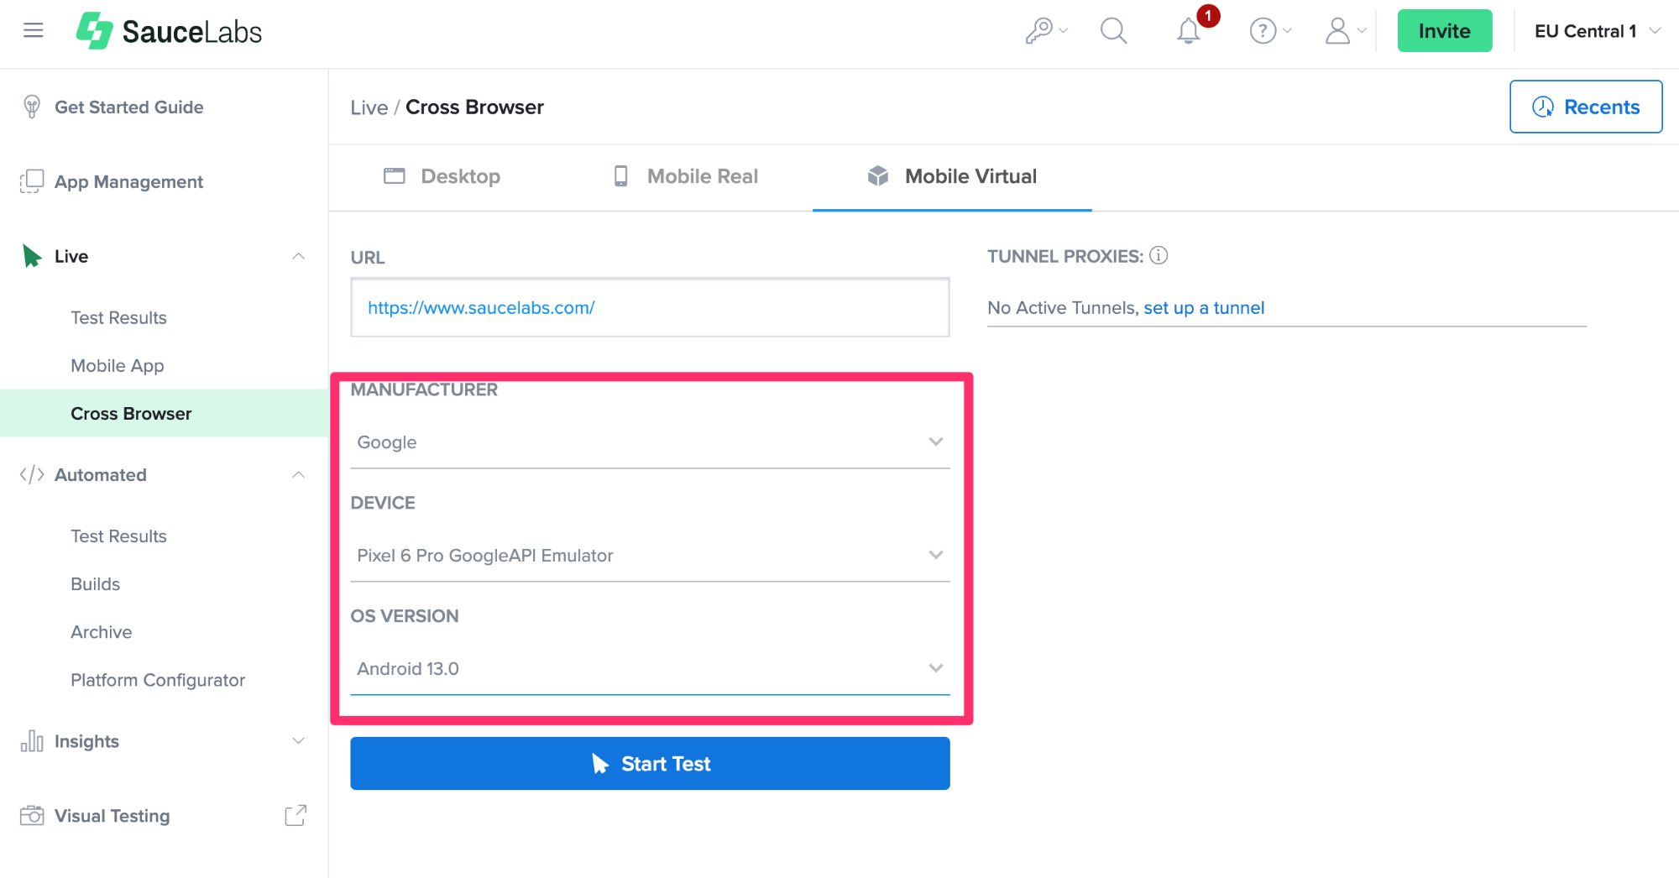Open the hamburger navigation menu

pos(33,31)
